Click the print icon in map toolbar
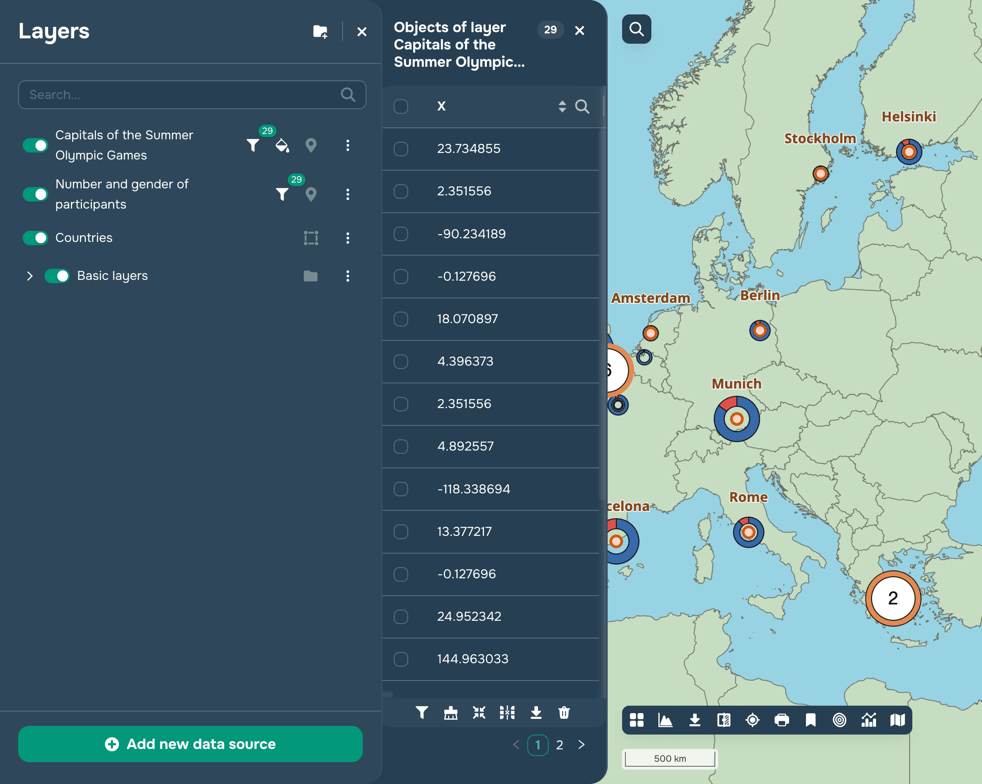This screenshot has height=784, width=982. pos(782,720)
